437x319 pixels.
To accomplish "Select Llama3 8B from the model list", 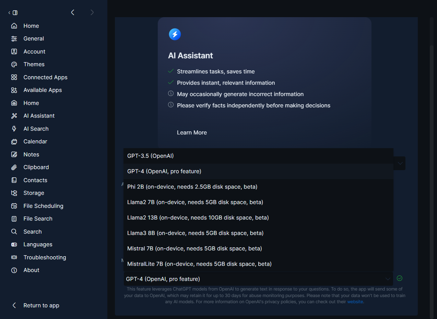I will click(x=195, y=233).
